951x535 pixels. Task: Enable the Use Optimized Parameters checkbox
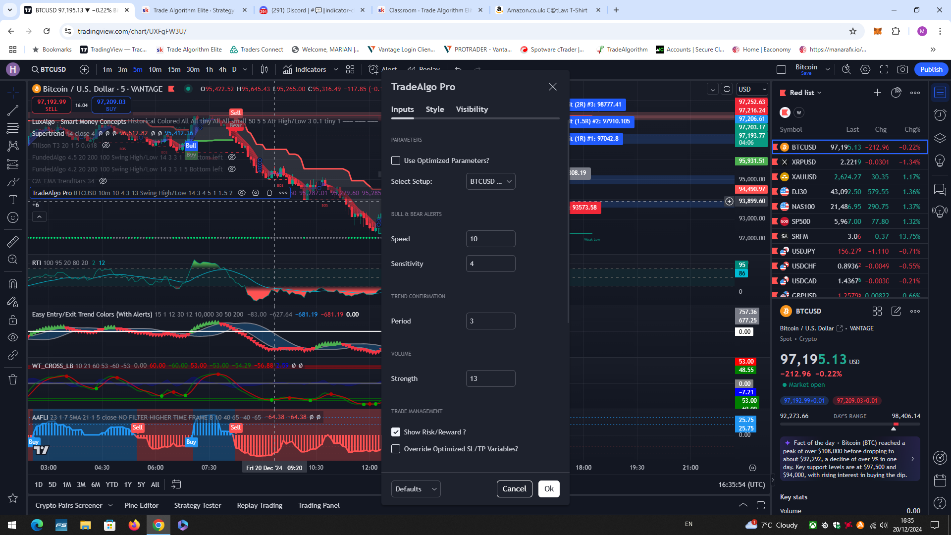click(396, 160)
